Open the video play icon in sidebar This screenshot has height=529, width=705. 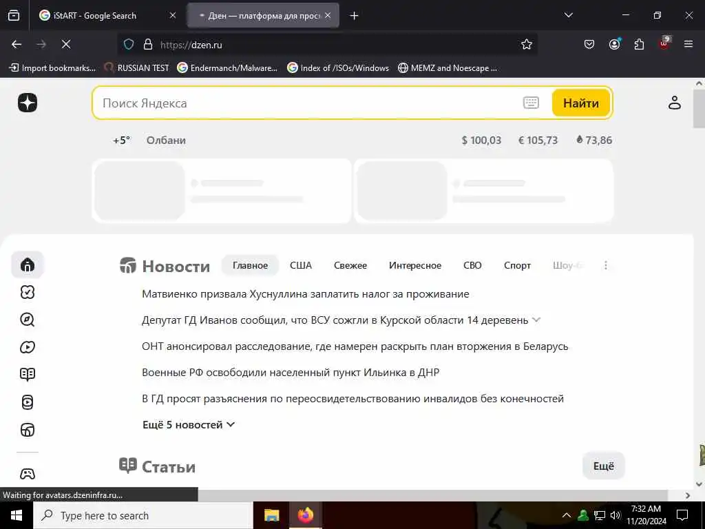point(28,347)
